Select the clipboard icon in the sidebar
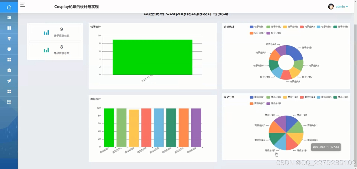The height and width of the screenshot is (169, 357). pyautogui.click(x=9, y=70)
